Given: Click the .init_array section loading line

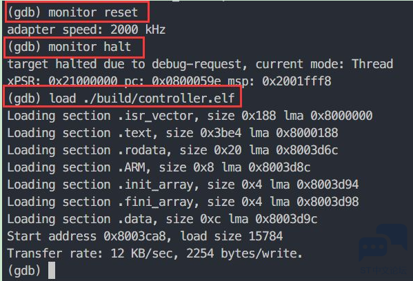Looking at the screenshot, I should tap(183, 185).
